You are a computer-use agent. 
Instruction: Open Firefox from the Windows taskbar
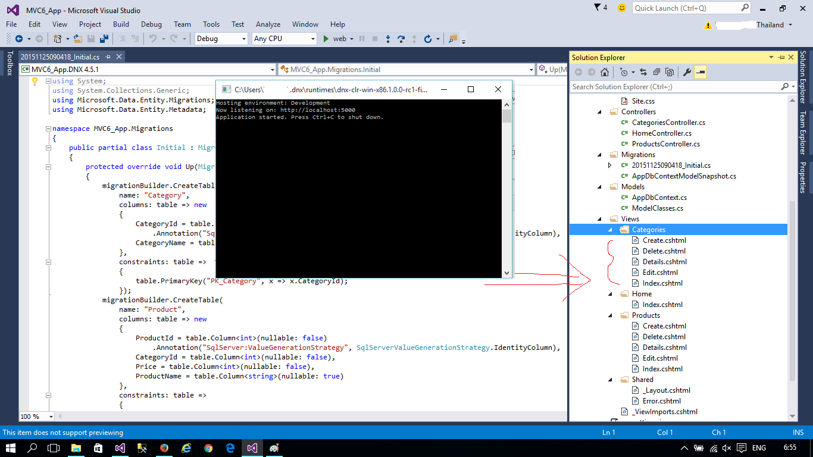click(x=164, y=447)
